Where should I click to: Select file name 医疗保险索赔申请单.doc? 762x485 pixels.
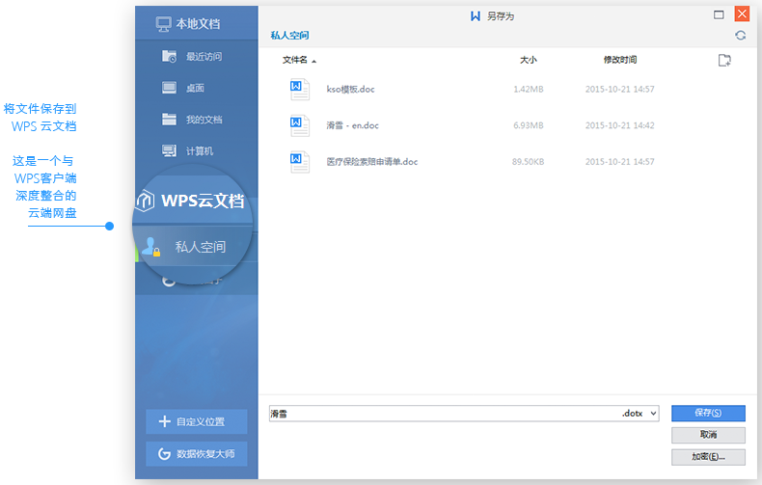(x=371, y=162)
